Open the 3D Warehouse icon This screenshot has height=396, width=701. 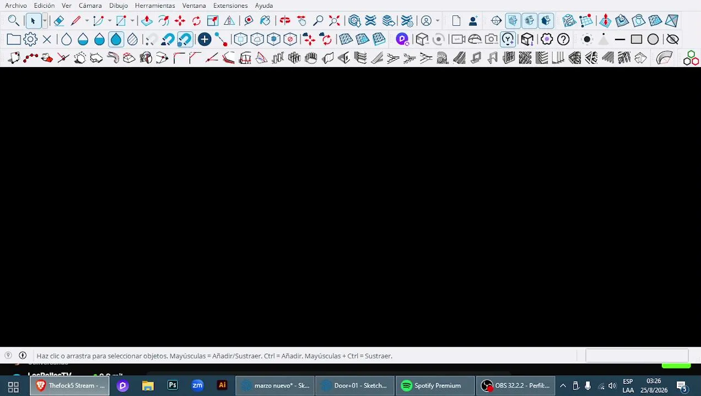[x=354, y=21]
